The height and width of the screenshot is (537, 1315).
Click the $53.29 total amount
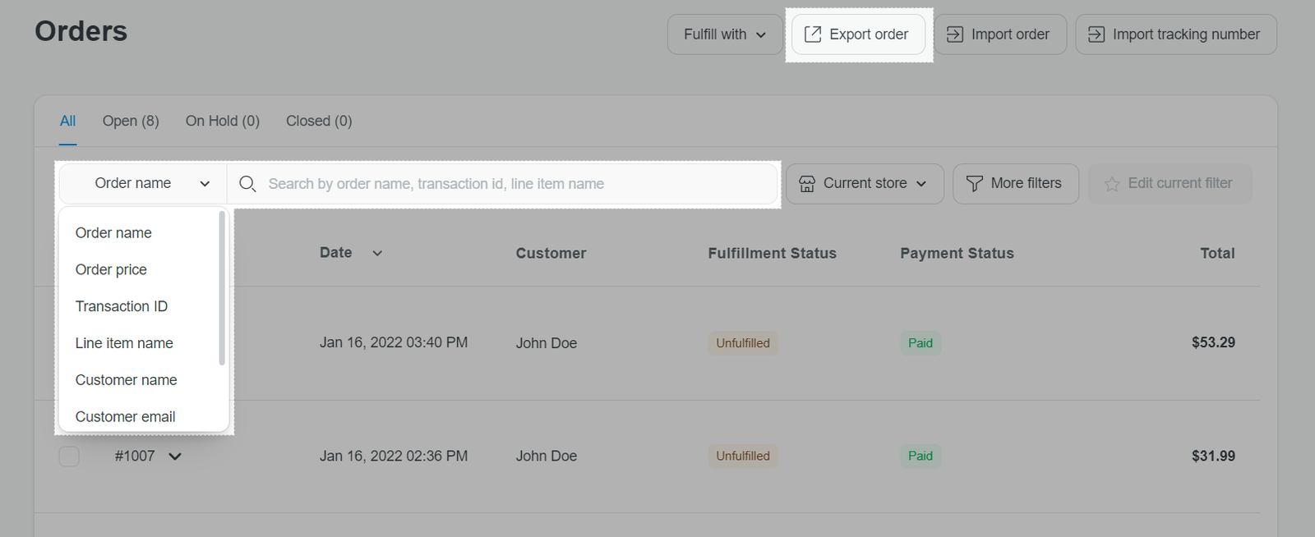coord(1213,342)
